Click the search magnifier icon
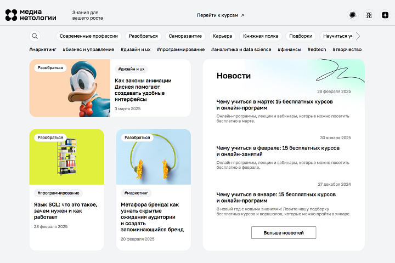395x263 pixels. (35, 36)
